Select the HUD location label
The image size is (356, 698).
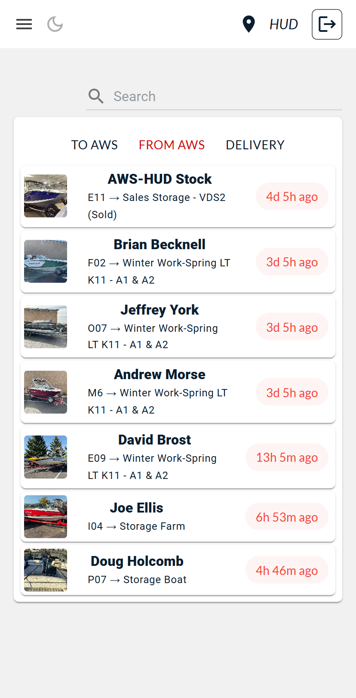[x=283, y=25]
